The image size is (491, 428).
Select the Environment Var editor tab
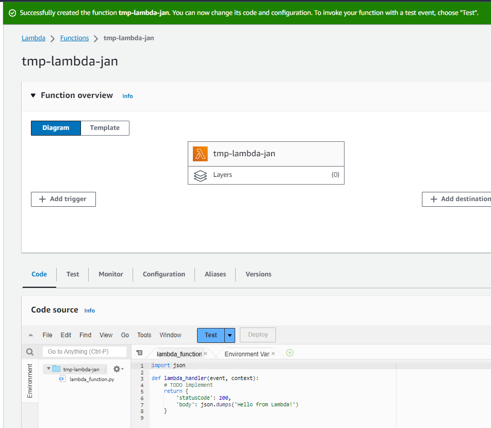point(247,354)
